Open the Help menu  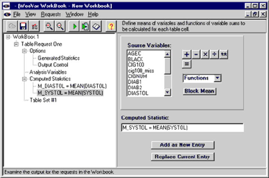tap(93, 15)
